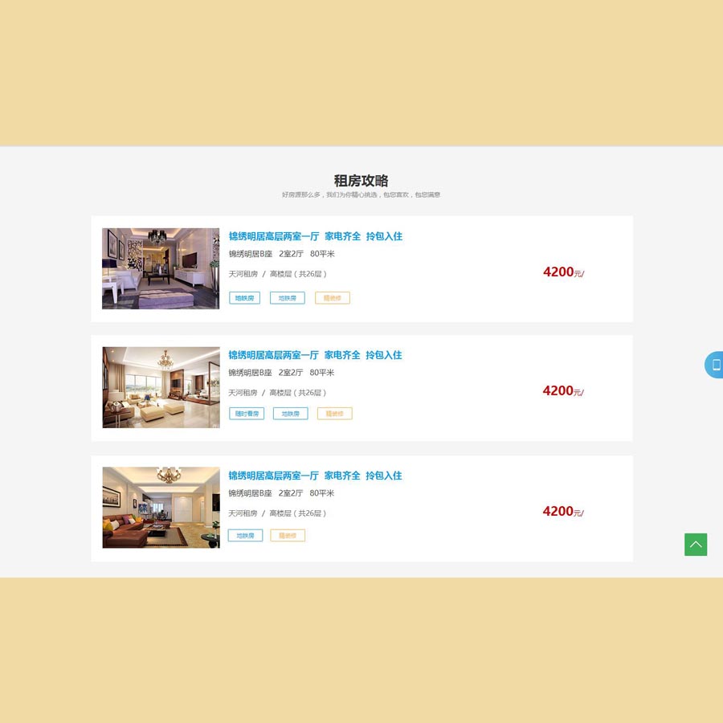Click the orange 精装修 tag in third listing

coord(288,536)
